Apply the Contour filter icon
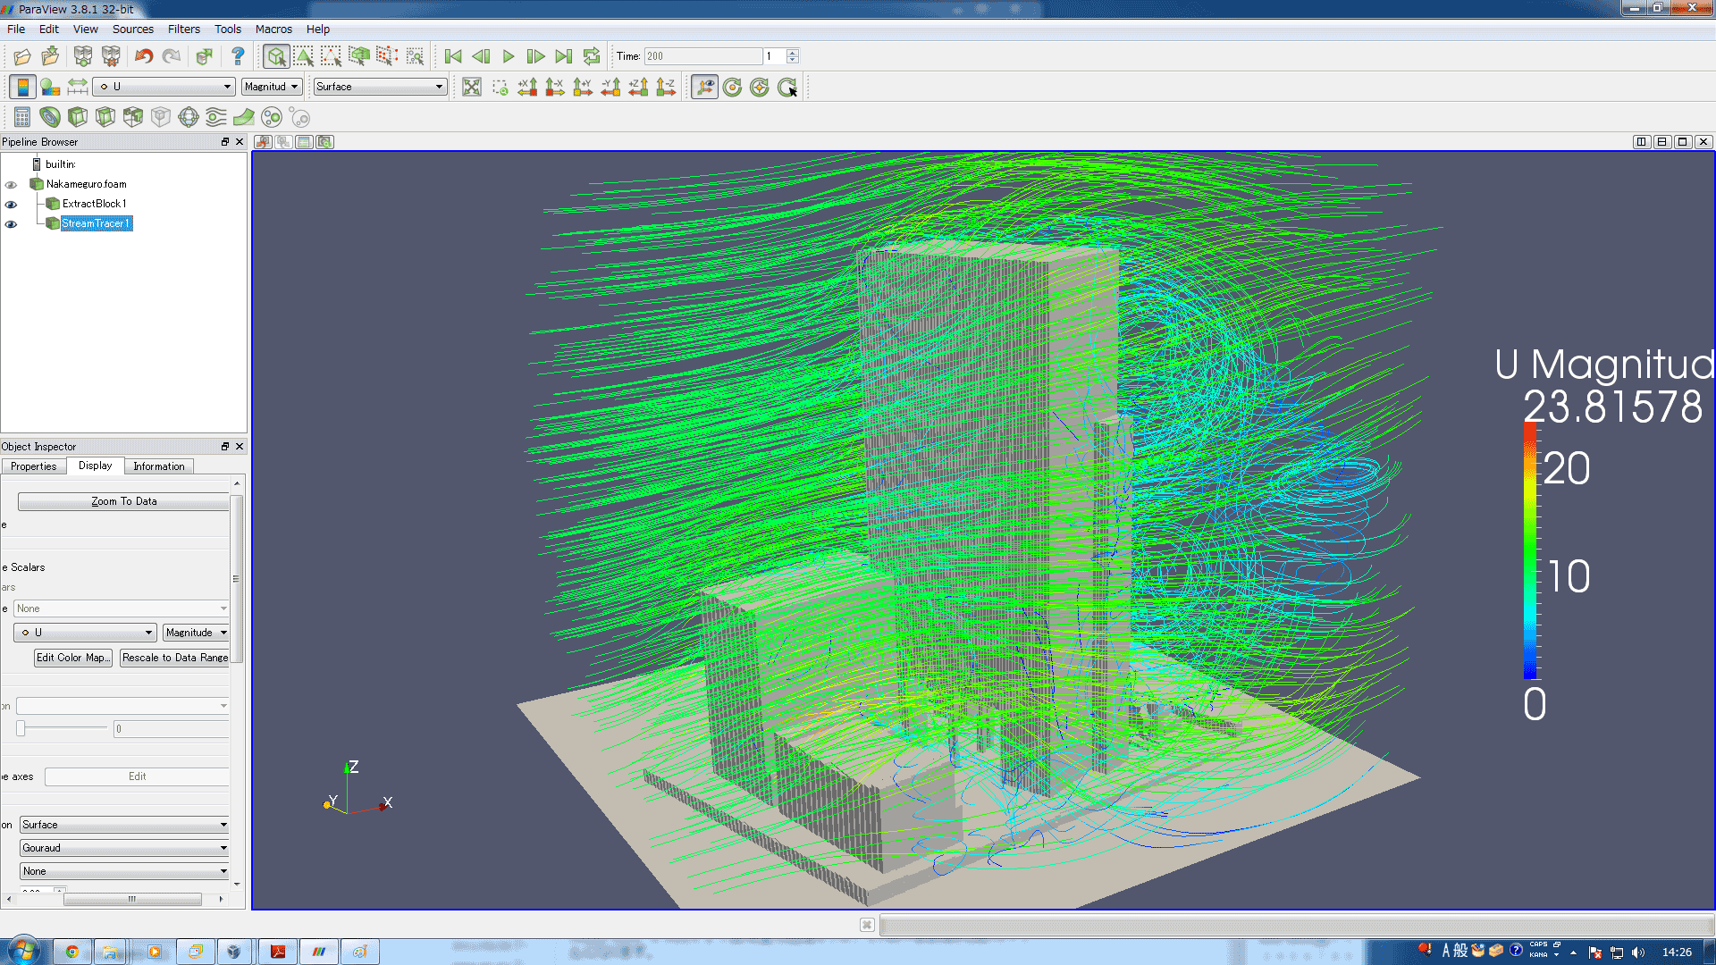This screenshot has height=965, width=1716. 50,117
